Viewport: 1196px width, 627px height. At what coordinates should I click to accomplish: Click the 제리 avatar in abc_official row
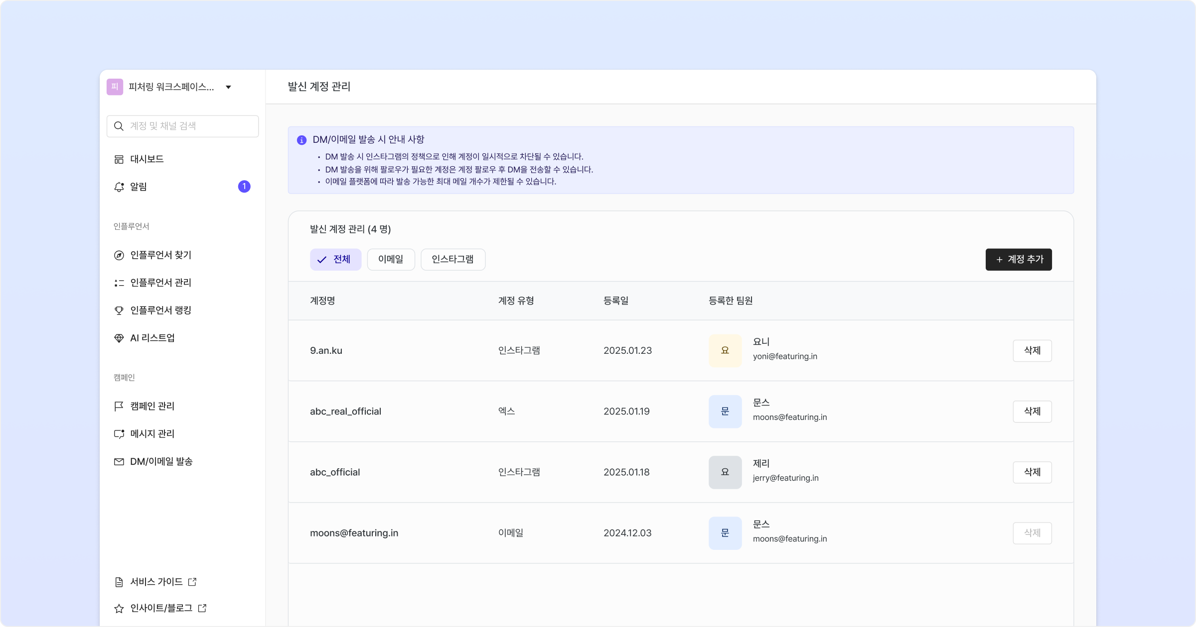(x=725, y=472)
